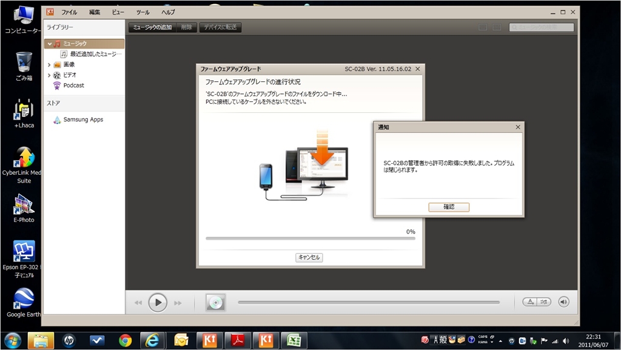The height and width of the screenshot is (350, 621).
Task: Click the Podcast icon in library
Action: [x=57, y=86]
